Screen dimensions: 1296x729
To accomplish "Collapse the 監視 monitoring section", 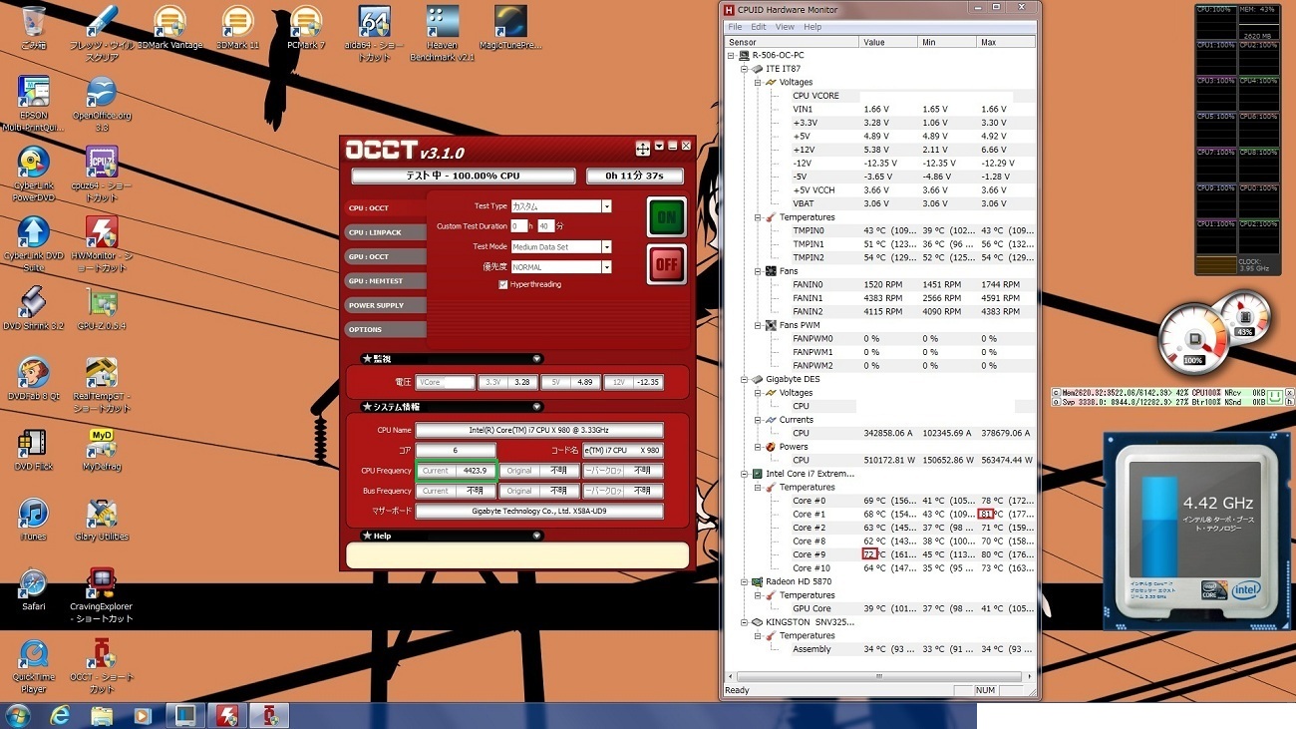I will [536, 359].
